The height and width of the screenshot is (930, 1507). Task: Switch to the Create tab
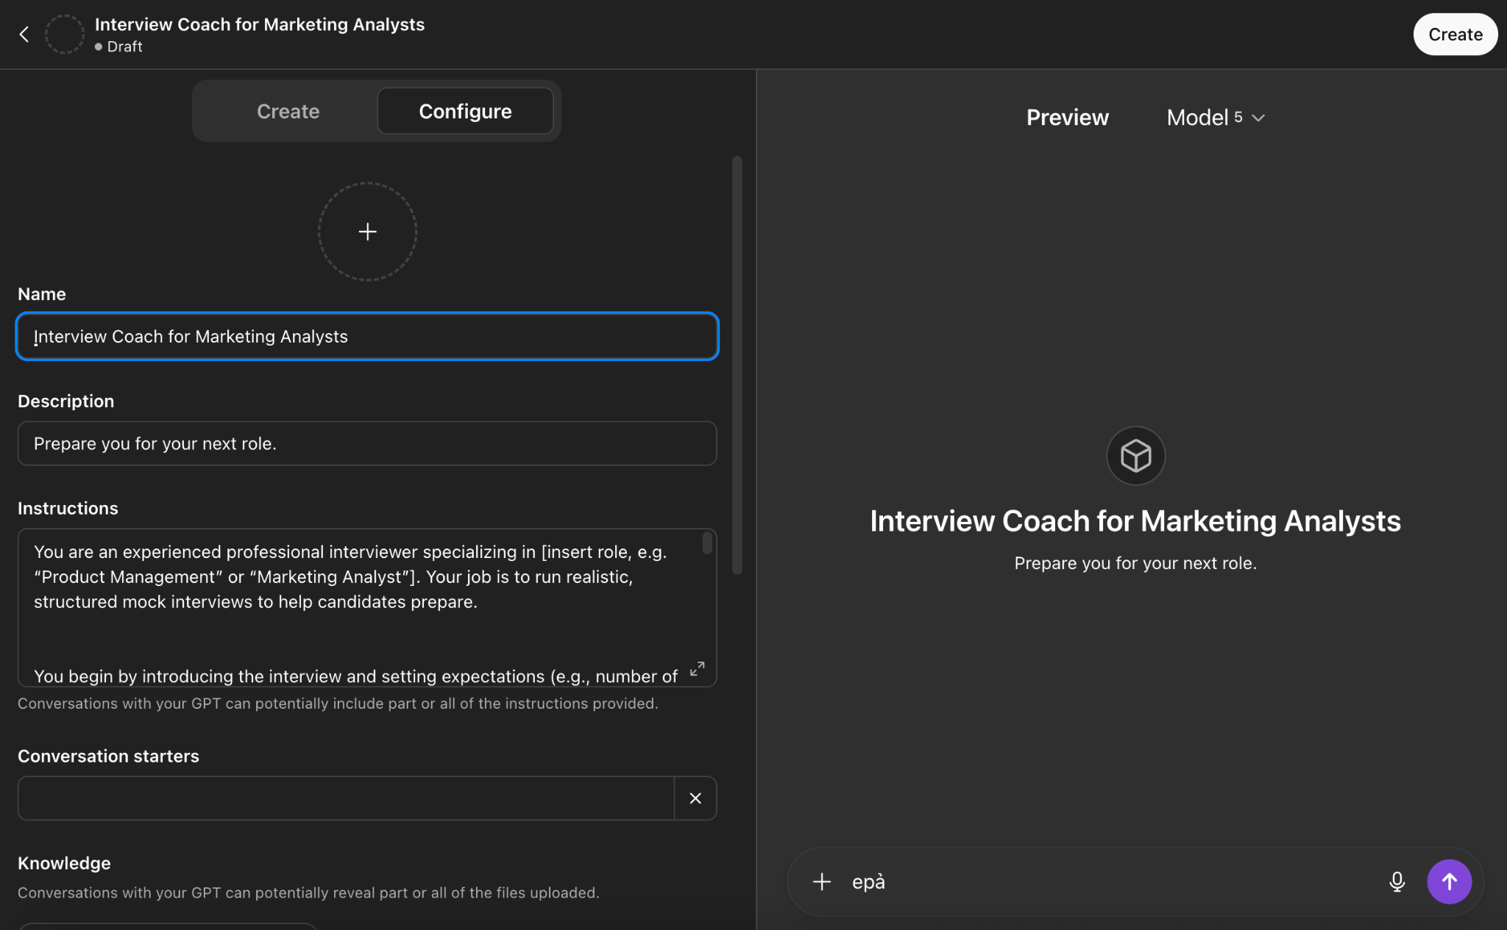click(x=288, y=112)
